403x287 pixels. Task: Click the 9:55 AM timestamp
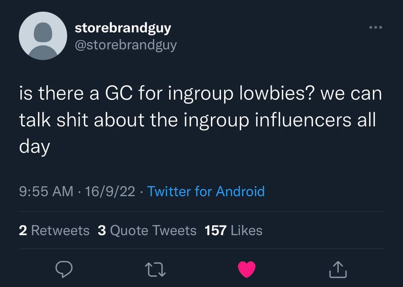tap(46, 191)
